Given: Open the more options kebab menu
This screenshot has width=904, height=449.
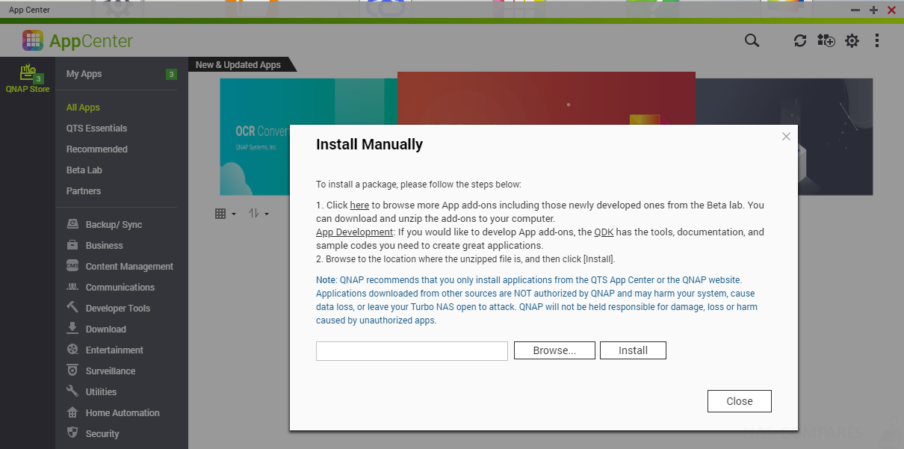Looking at the screenshot, I should pos(877,40).
